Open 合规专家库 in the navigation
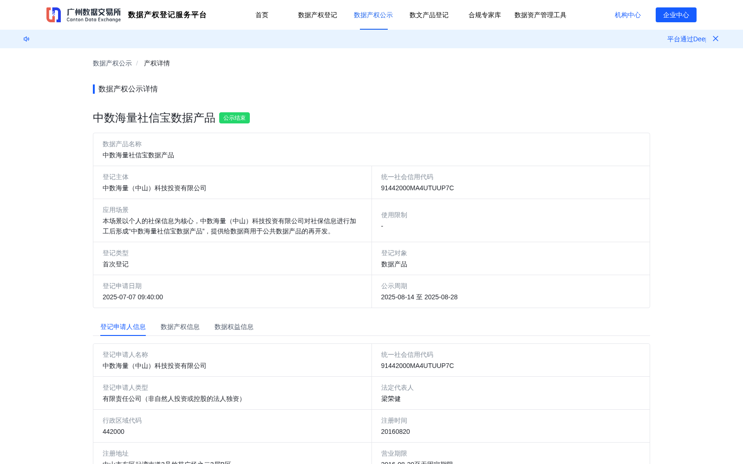Viewport: 743px width, 464px height. click(485, 15)
